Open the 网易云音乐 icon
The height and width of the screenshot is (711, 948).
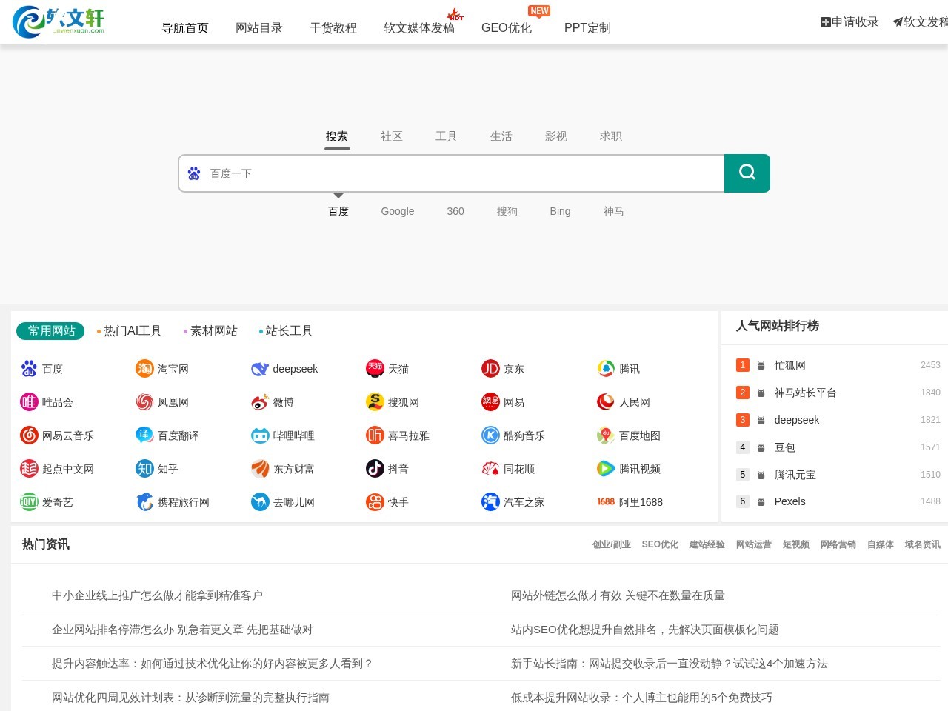29,435
